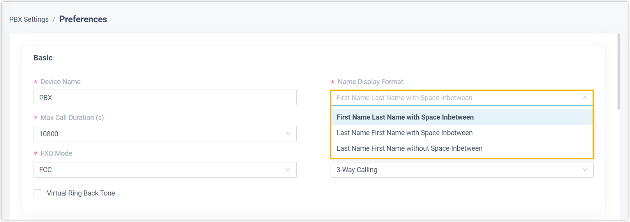Pick Last Name First Name without Space Inbetween

(x=409, y=148)
